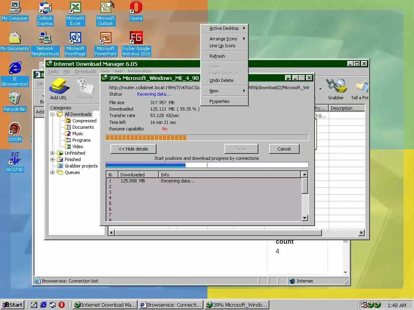
Task: Open My Computer desktop icon
Action: (x=15, y=11)
